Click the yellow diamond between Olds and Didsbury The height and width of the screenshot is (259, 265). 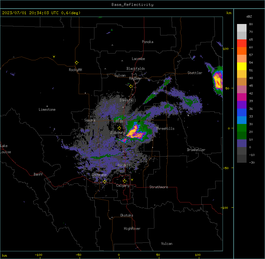pyautogui.click(x=119, y=128)
